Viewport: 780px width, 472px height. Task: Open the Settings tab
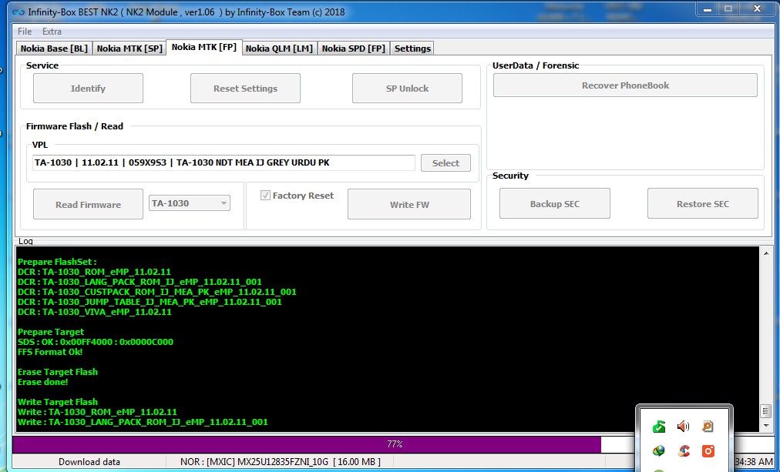click(412, 49)
